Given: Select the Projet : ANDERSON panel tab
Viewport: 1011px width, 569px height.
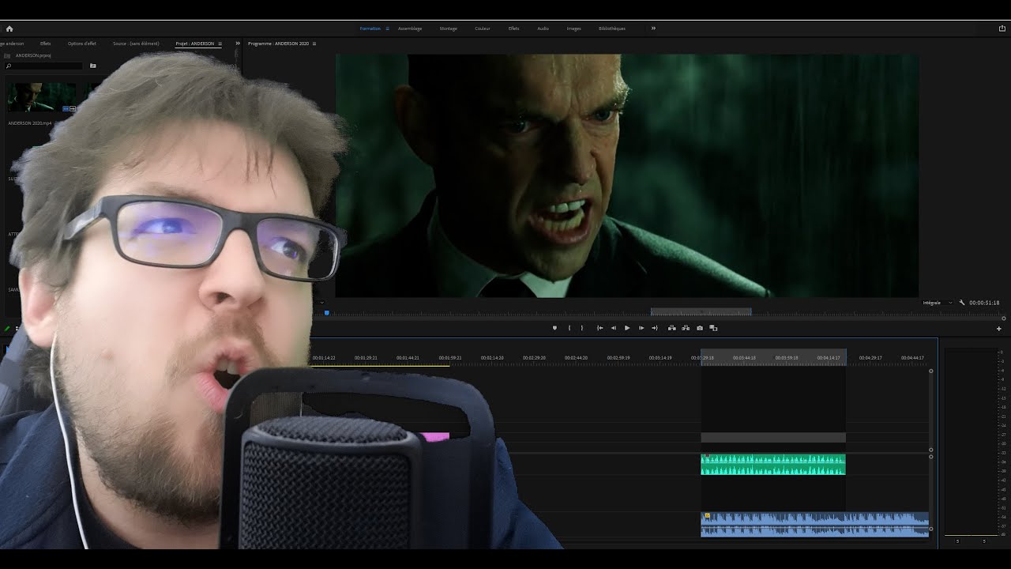Looking at the screenshot, I should coord(194,43).
